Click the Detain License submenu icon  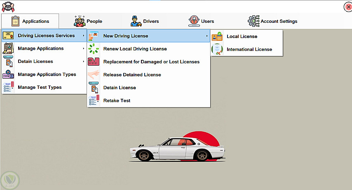point(94,88)
